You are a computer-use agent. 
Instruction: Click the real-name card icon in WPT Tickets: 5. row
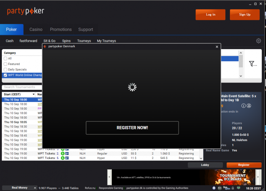[x=67, y=158]
